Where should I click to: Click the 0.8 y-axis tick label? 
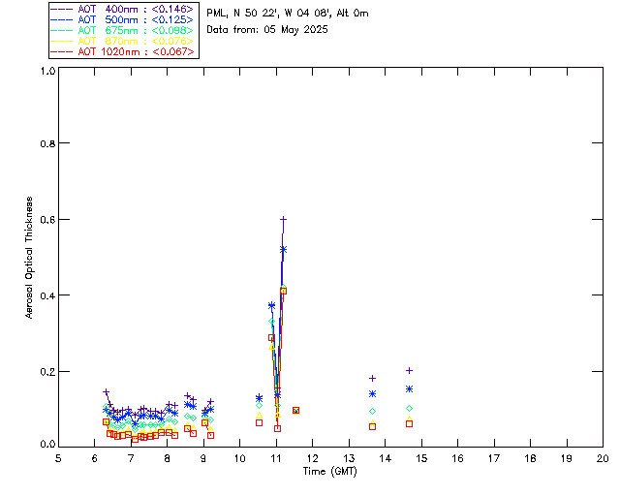(x=47, y=143)
